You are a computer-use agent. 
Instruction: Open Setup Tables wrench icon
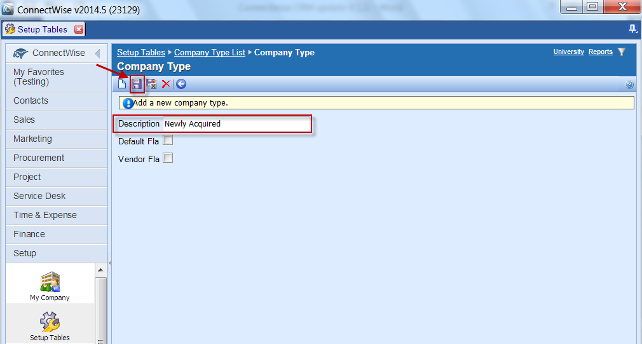50,326
